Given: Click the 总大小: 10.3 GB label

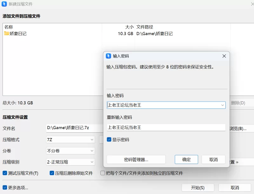Looking at the screenshot, I should coord(18,103).
